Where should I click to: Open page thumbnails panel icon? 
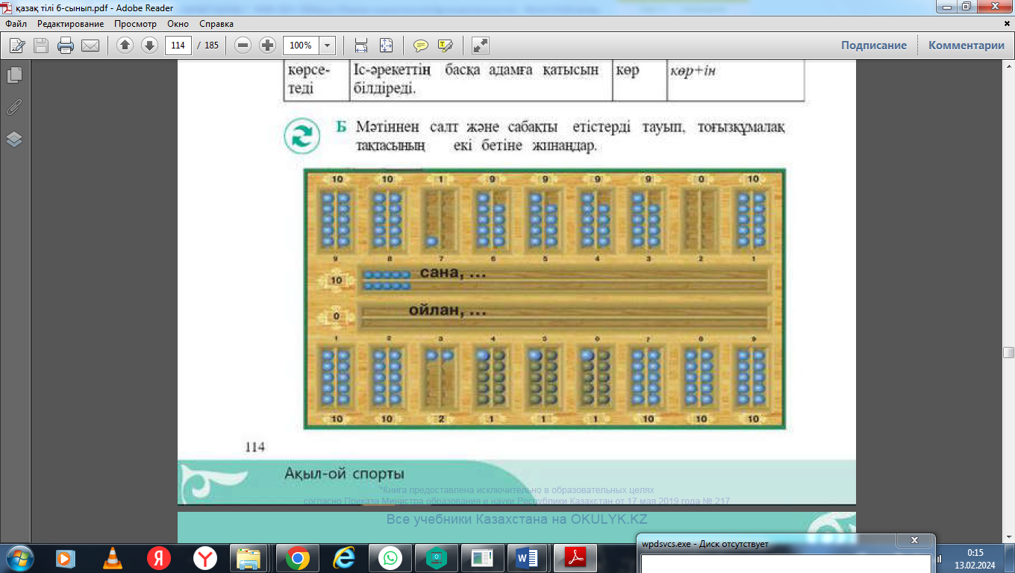point(14,75)
